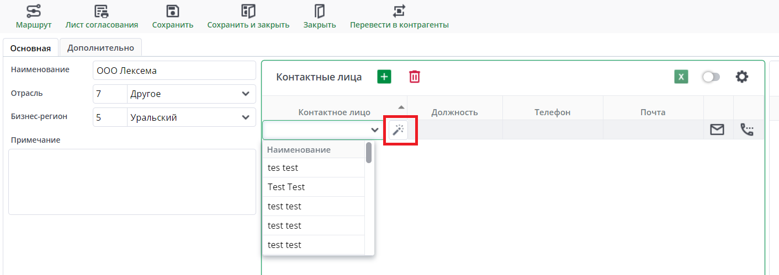Screen dimensions: 779x275
Task: Expand the Отрасль dropdown
Action: coord(246,94)
